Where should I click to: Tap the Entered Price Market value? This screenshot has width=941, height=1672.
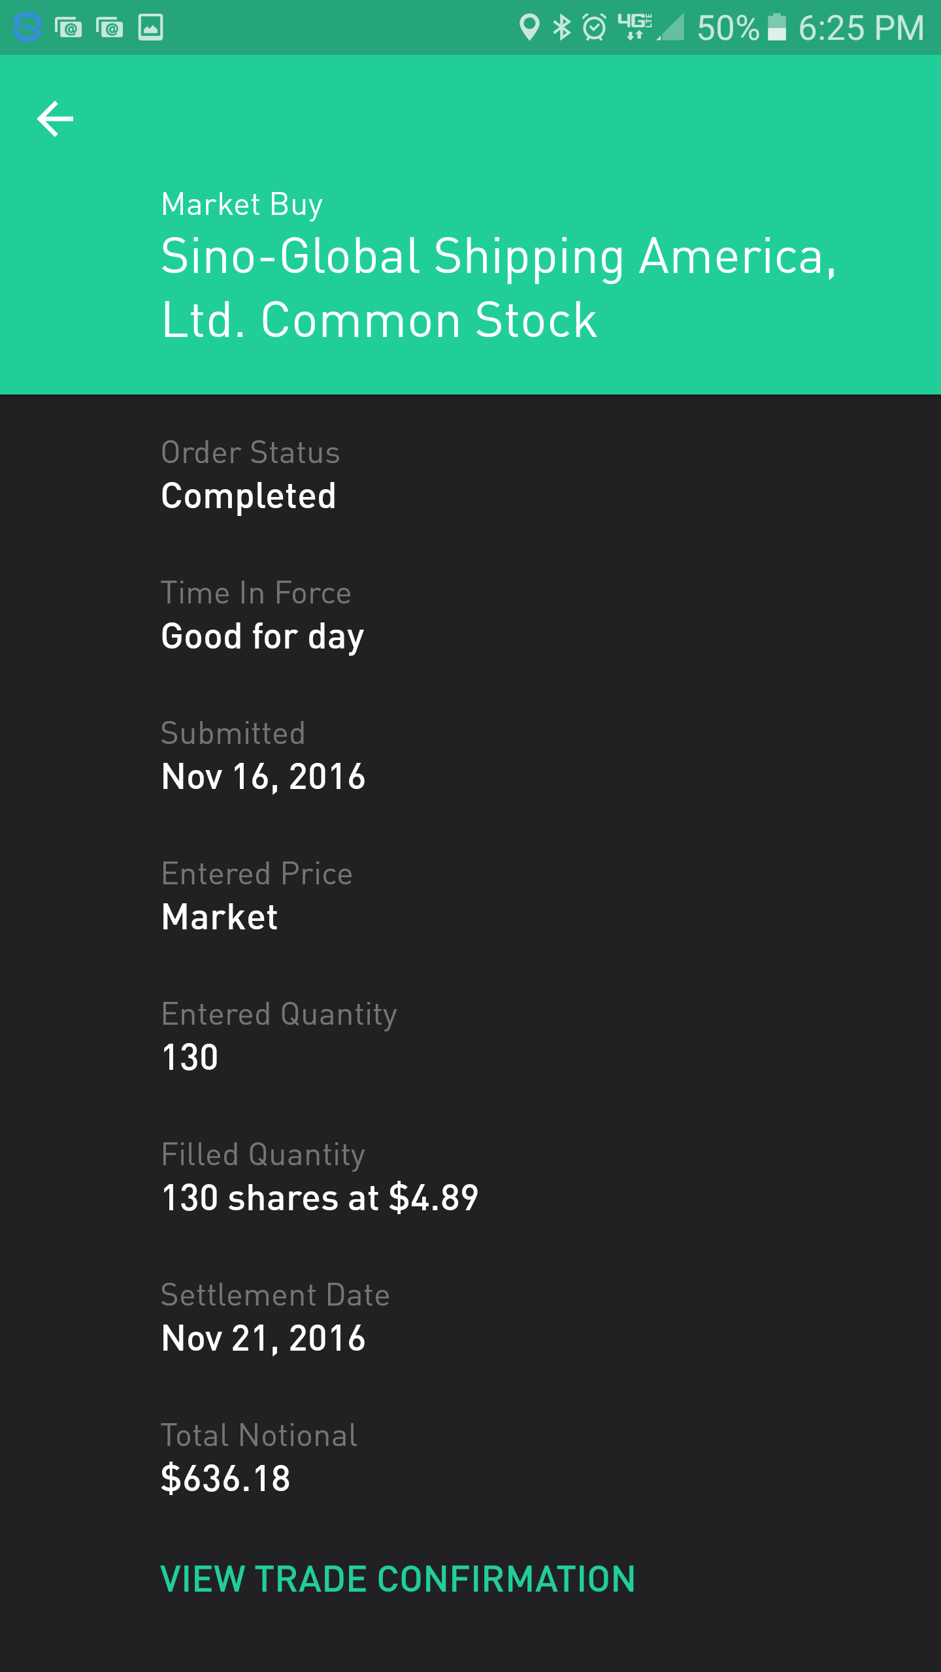[220, 917]
